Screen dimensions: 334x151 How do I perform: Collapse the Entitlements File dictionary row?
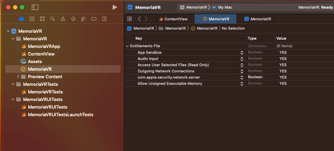(127, 46)
